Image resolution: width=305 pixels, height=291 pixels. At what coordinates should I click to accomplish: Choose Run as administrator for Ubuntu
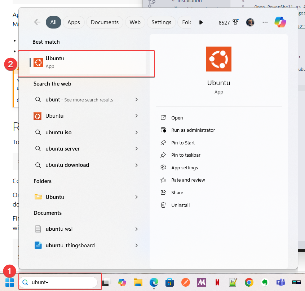click(193, 130)
